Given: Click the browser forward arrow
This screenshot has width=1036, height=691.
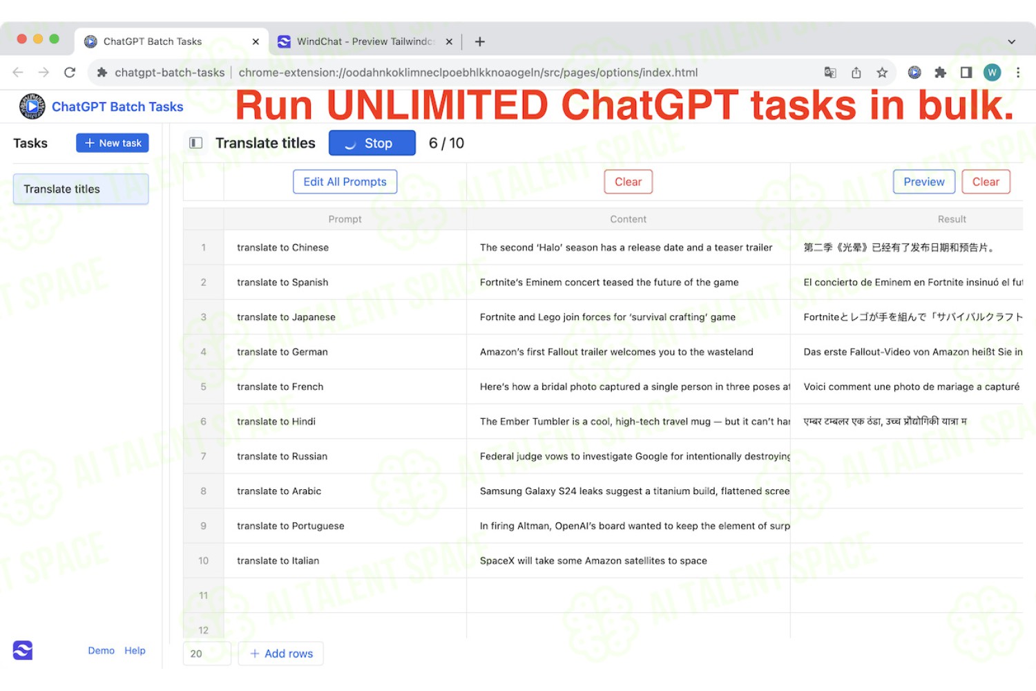Looking at the screenshot, I should 44,73.
